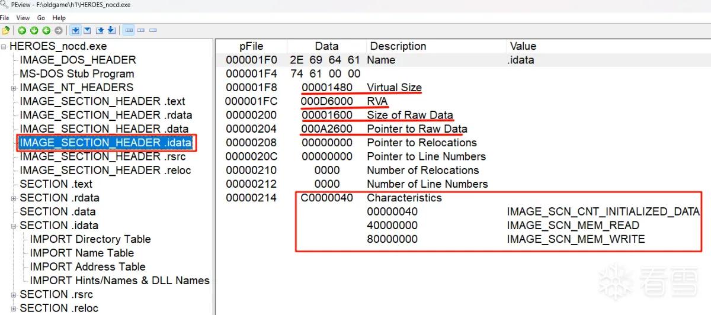
Task: Expand the SECTION .rsrc node
Action: (x=14, y=294)
